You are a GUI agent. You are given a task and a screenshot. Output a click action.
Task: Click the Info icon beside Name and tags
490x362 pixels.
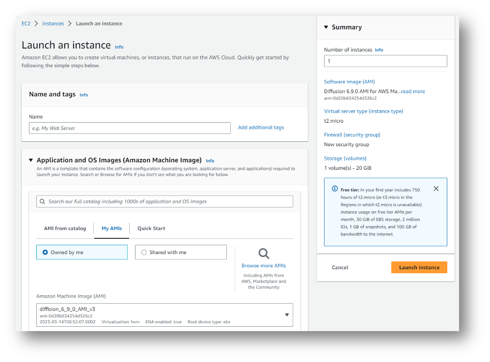pos(83,95)
